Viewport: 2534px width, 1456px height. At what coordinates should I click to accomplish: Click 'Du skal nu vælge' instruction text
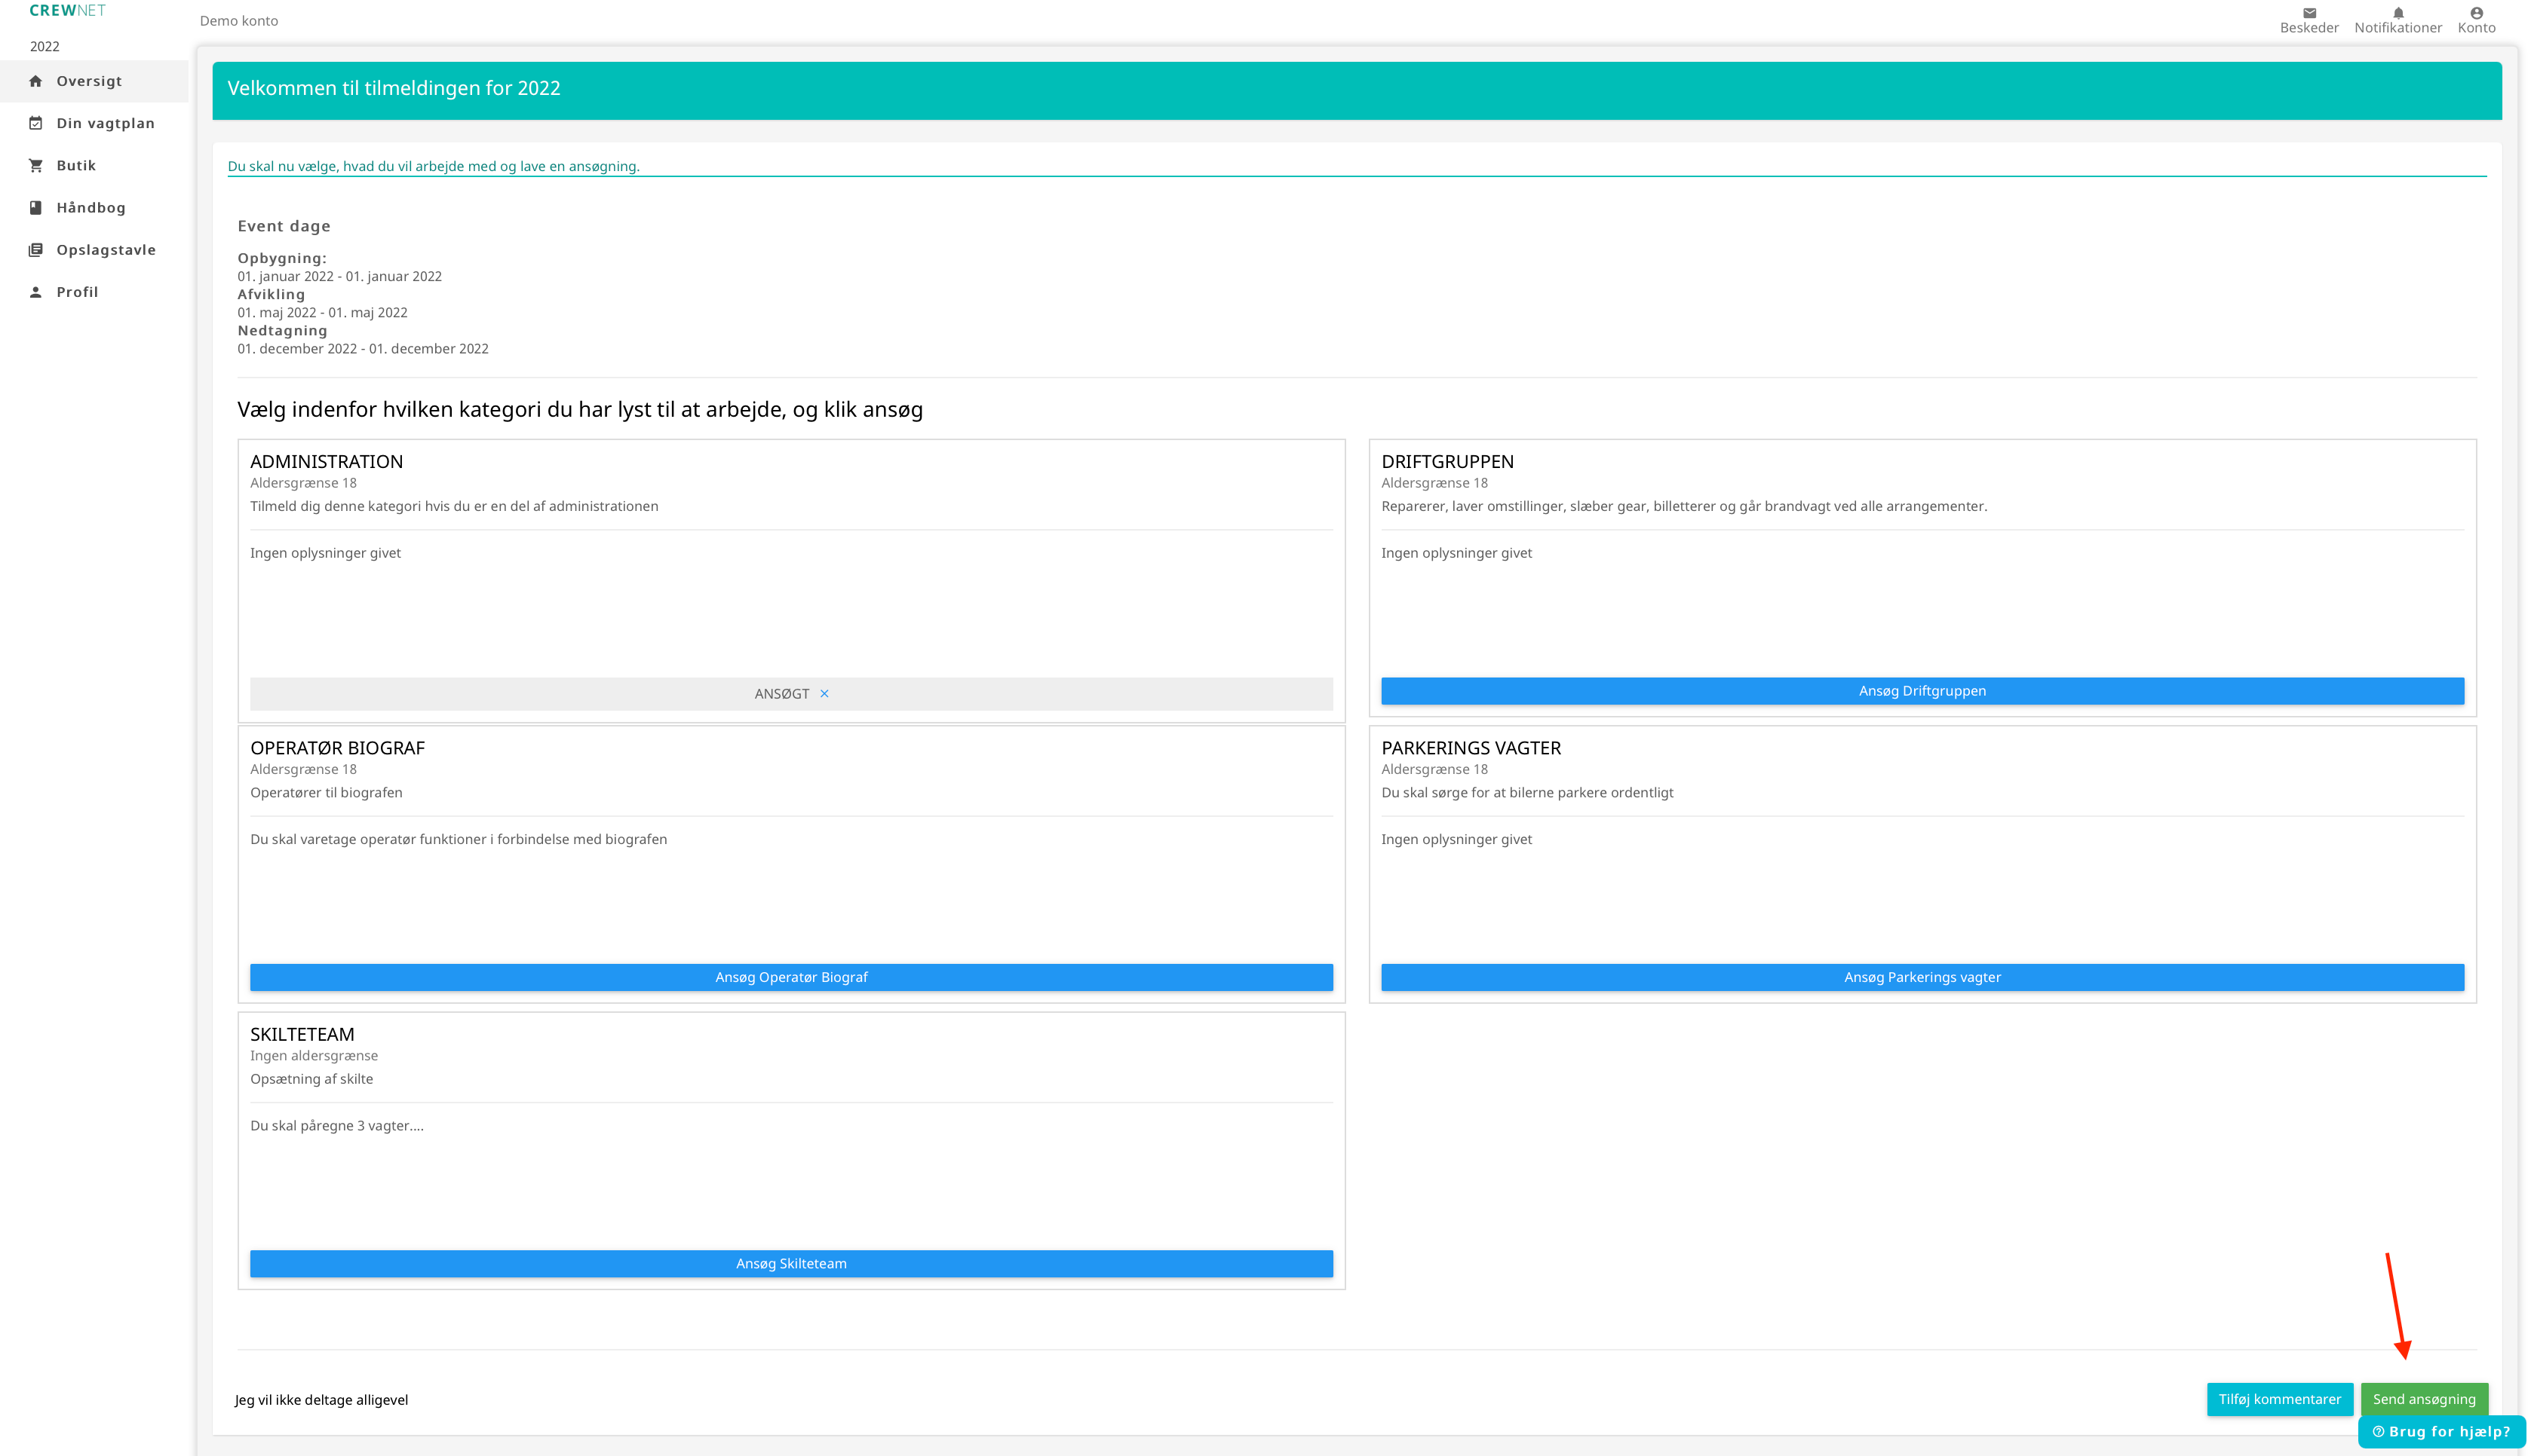tap(433, 166)
